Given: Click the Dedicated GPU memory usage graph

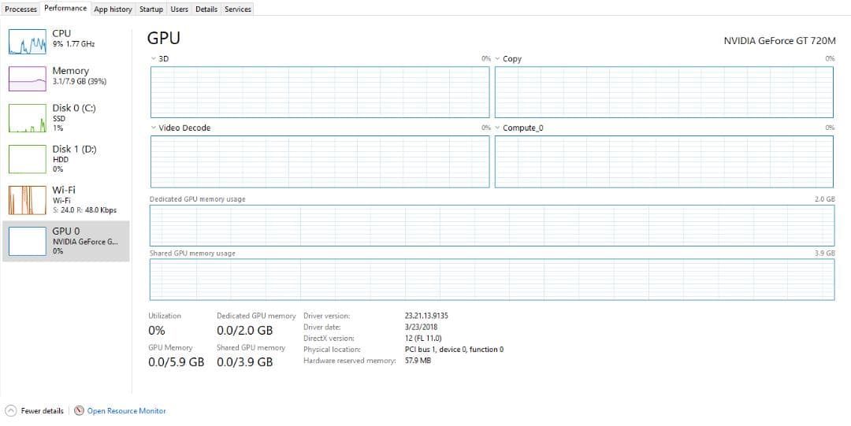Looking at the screenshot, I should 492,225.
